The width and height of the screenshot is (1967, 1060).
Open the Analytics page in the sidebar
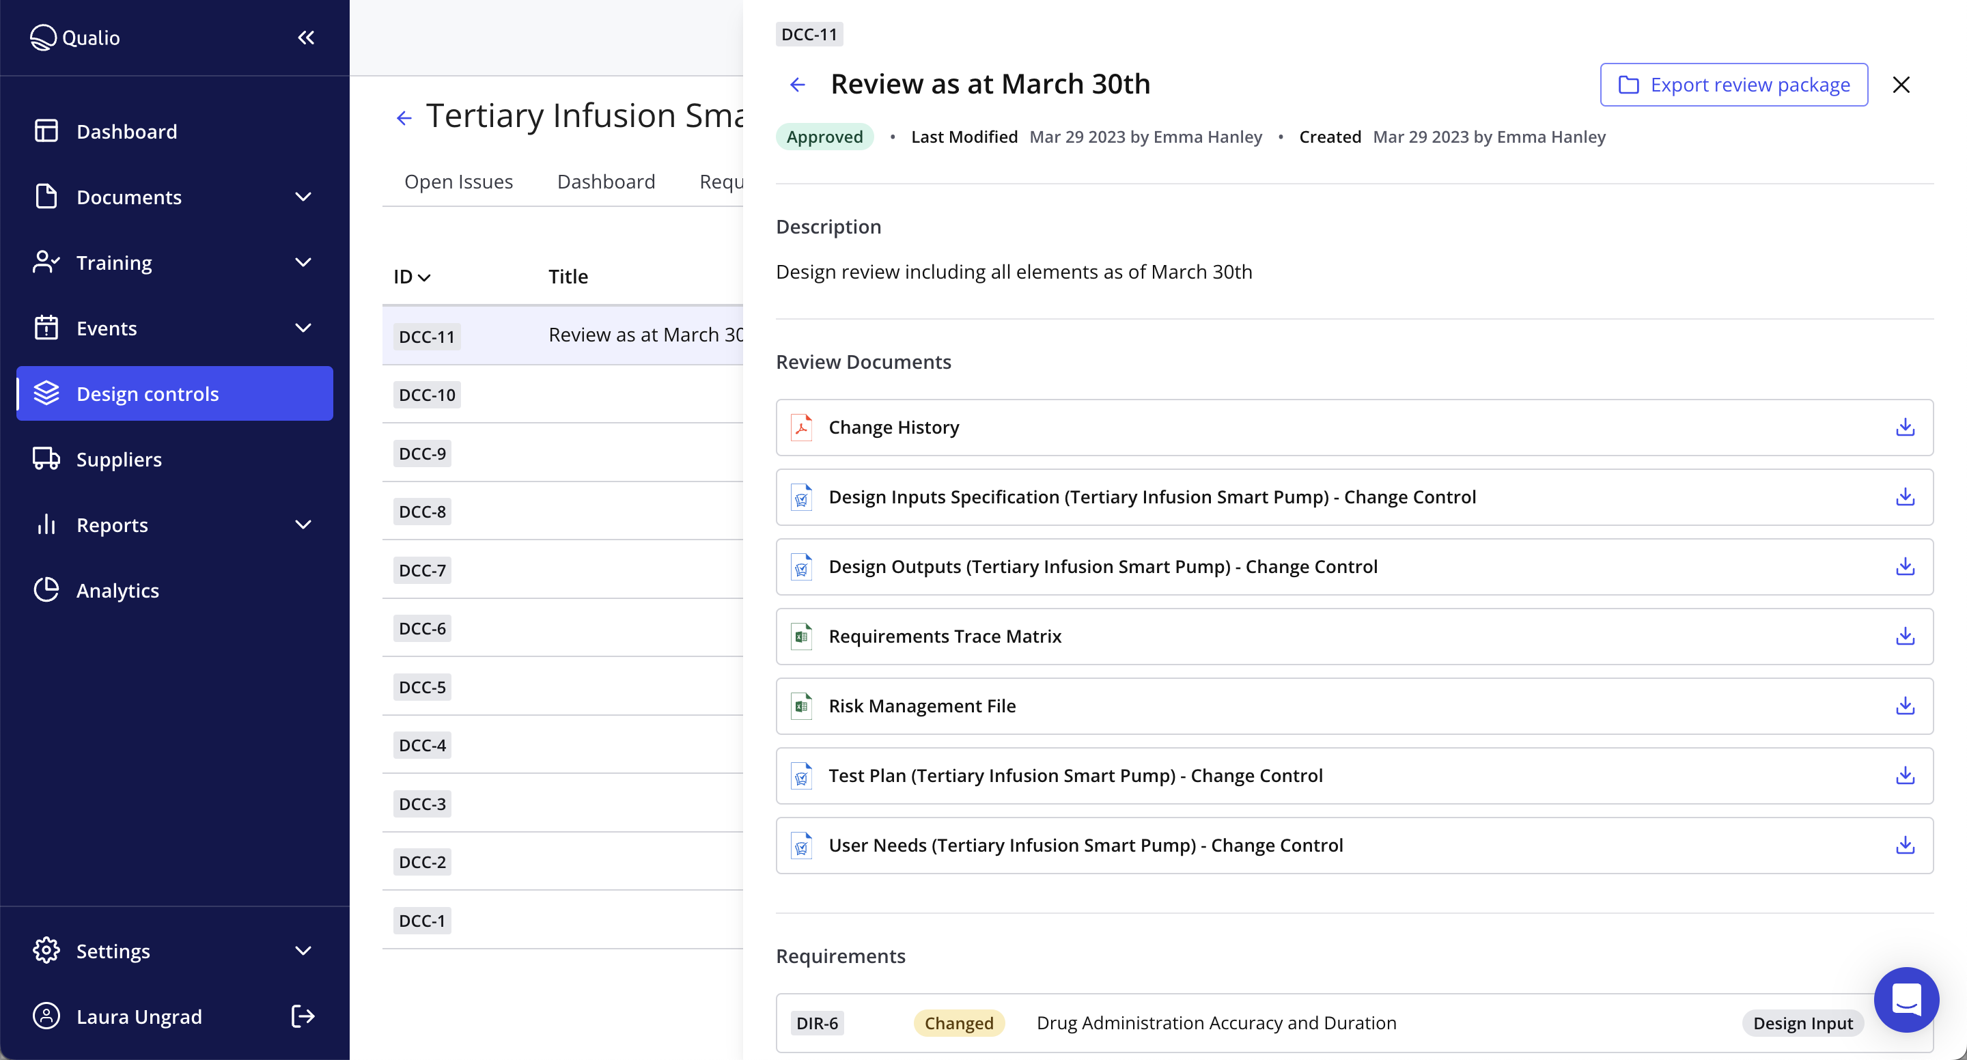(117, 590)
